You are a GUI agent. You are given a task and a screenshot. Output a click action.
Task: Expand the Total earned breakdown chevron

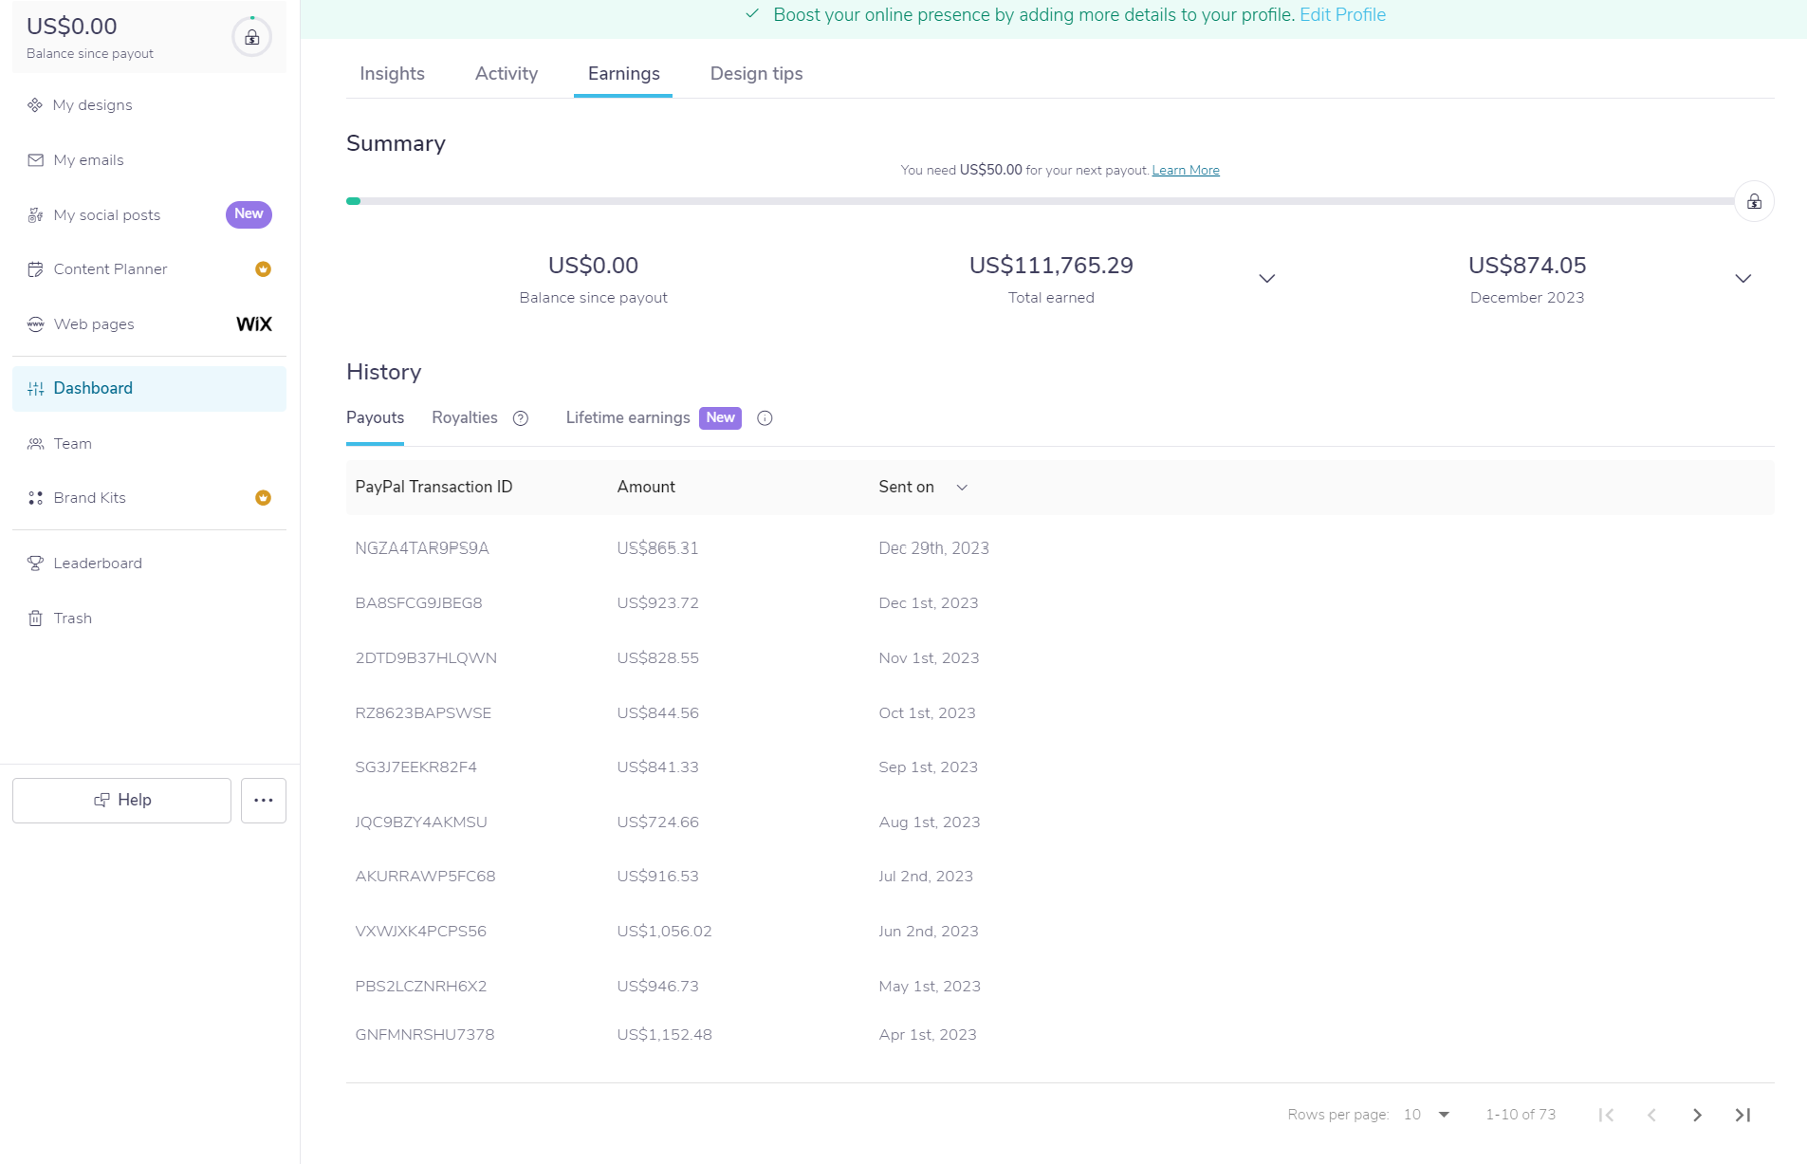(1266, 279)
